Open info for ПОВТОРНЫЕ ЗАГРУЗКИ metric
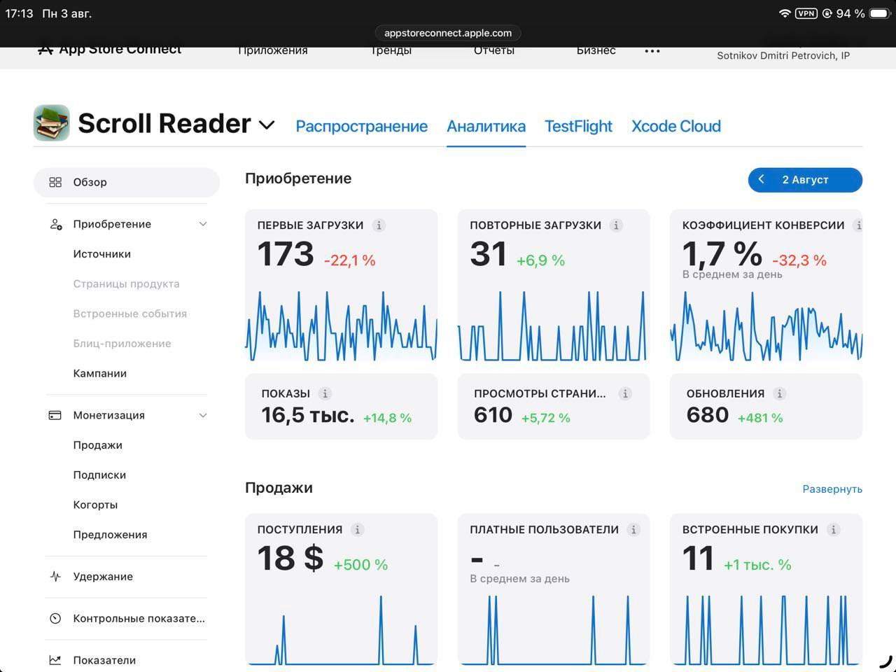896x672 pixels. click(616, 225)
